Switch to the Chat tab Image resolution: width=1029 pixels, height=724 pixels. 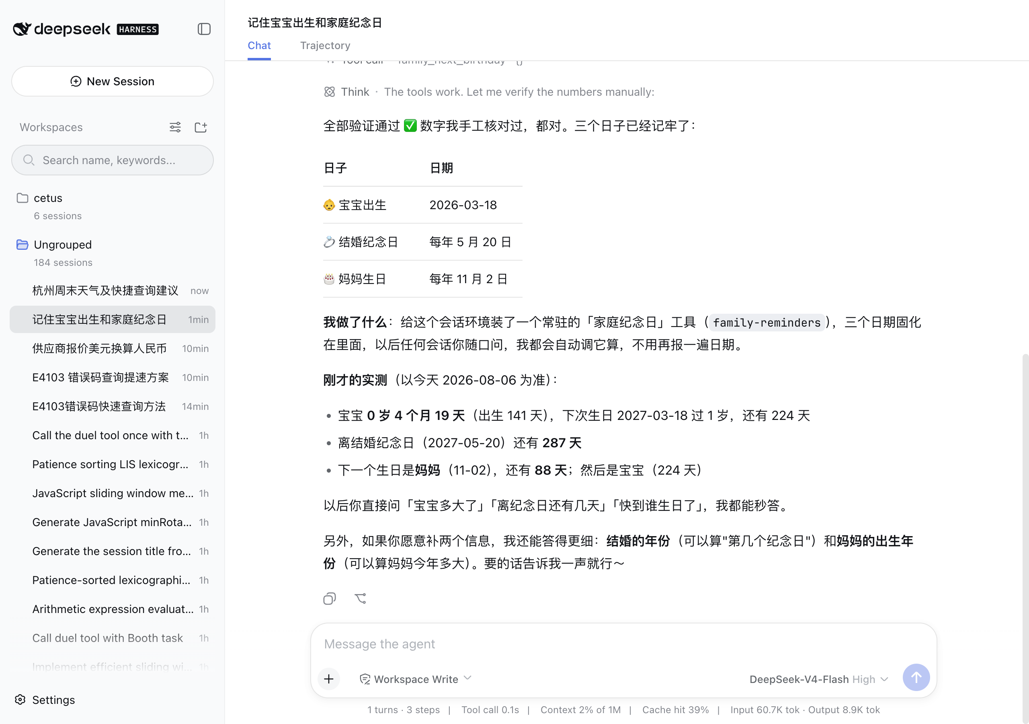click(259, 46)
